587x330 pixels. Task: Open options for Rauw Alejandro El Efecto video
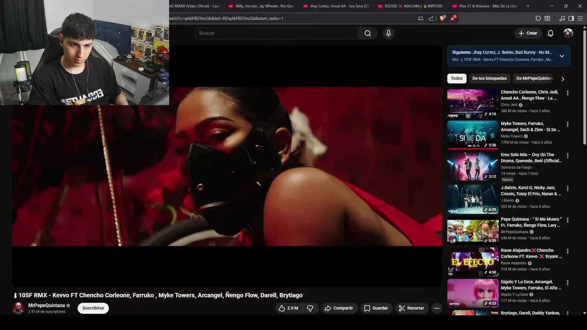(567, 251)
